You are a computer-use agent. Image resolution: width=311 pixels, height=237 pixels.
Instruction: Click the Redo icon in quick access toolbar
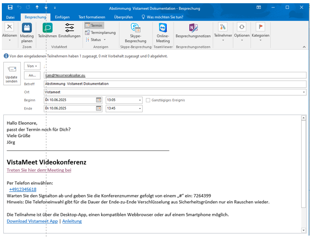coord(28,7)
